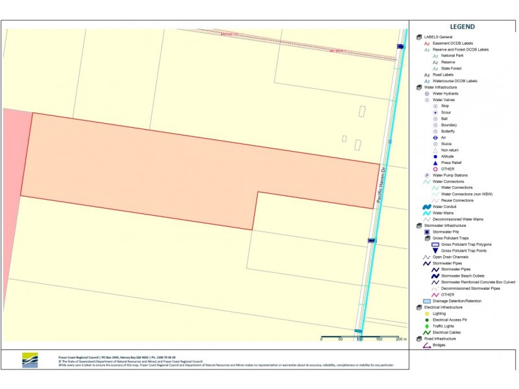Click the Water Pump Stations legend icon
The image size is (519, 389).
(427, 175)
